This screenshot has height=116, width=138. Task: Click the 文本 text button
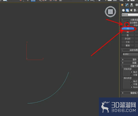tap(128, 42)
